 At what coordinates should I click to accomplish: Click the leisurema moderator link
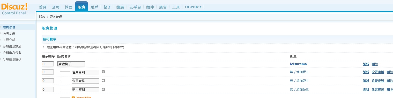298,64
